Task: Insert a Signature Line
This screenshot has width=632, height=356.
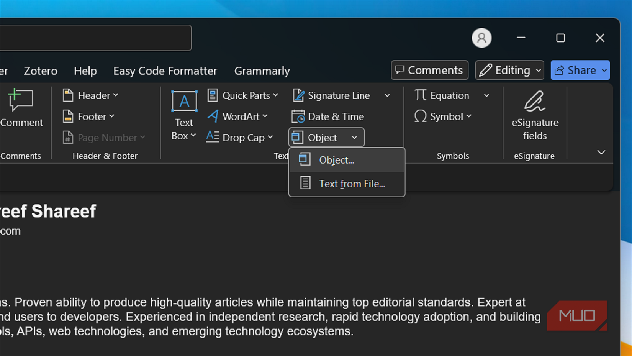Action: click(x=332, y=95)
